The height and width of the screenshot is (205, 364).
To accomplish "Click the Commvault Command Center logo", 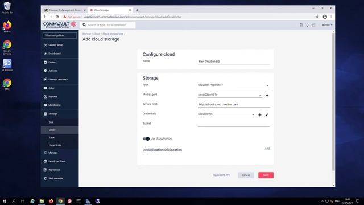I will click(60, 25).
